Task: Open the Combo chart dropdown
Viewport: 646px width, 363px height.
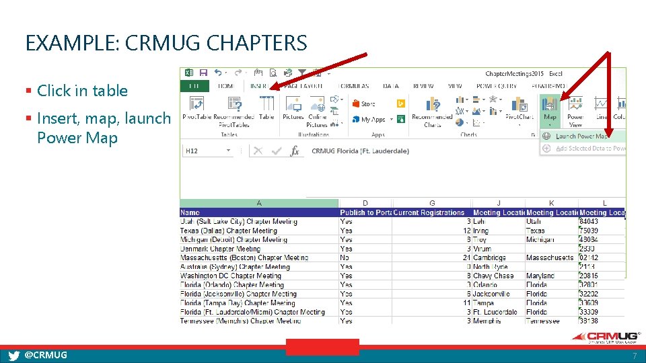Action: tap(495, 111)
